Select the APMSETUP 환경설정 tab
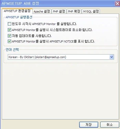Screen dimensions: 120x129 click(17, 11)
